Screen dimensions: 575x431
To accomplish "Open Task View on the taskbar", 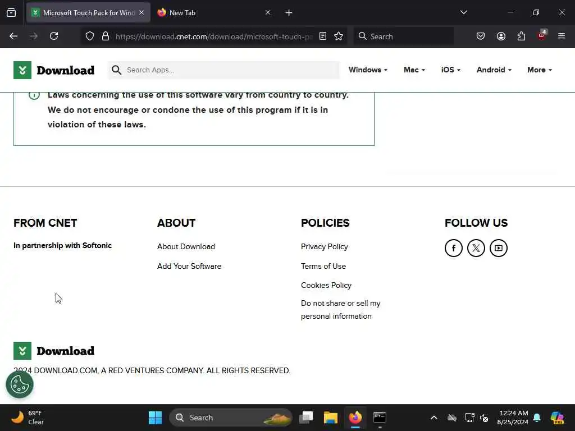I will (306, 418).
